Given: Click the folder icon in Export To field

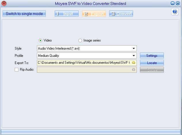Looking at the screenshot, I should pyautogui.click(x=134, y=63).
